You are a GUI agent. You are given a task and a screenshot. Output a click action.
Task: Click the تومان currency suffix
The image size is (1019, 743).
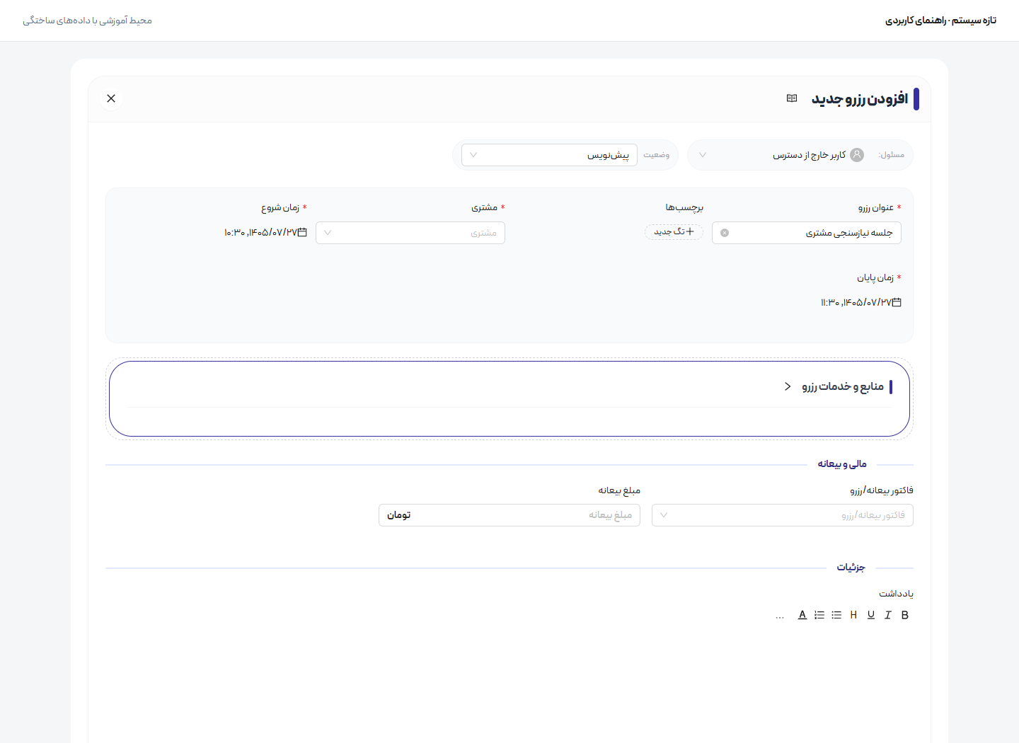tap(399, 515)
